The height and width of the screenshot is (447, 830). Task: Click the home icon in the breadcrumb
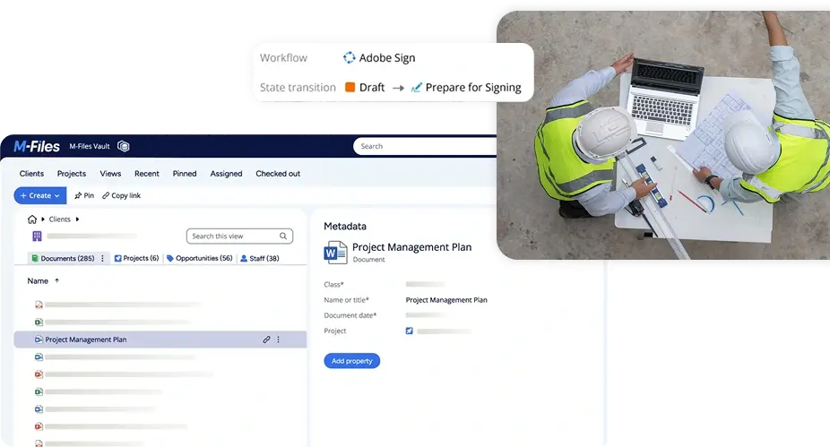pos(32,219)
